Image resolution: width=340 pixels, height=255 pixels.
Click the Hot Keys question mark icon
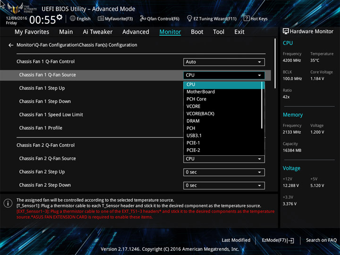coord(246,18)
